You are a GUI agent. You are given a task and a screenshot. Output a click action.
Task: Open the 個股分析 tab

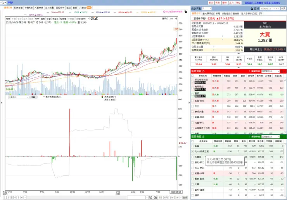60,8
